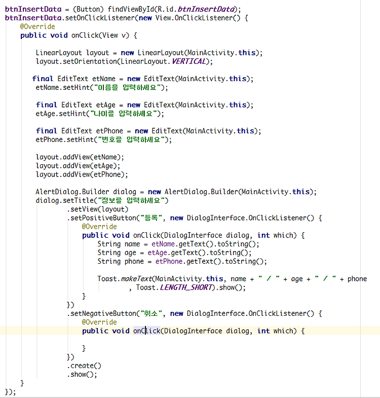Viewport: 380px width, 398px height.
Task: Click the hint string "나이를 입력하세요"
Action: point(124,114)
